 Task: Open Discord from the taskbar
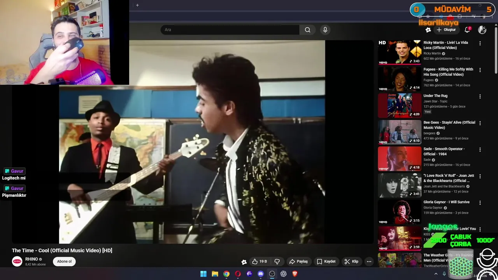[x=261, y=274]
